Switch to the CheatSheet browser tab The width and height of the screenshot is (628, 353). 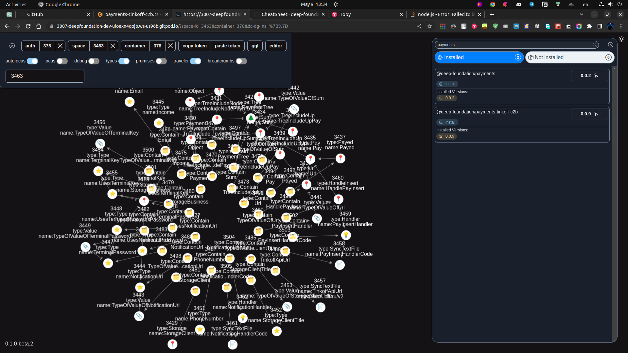click(x=289, y=14)
